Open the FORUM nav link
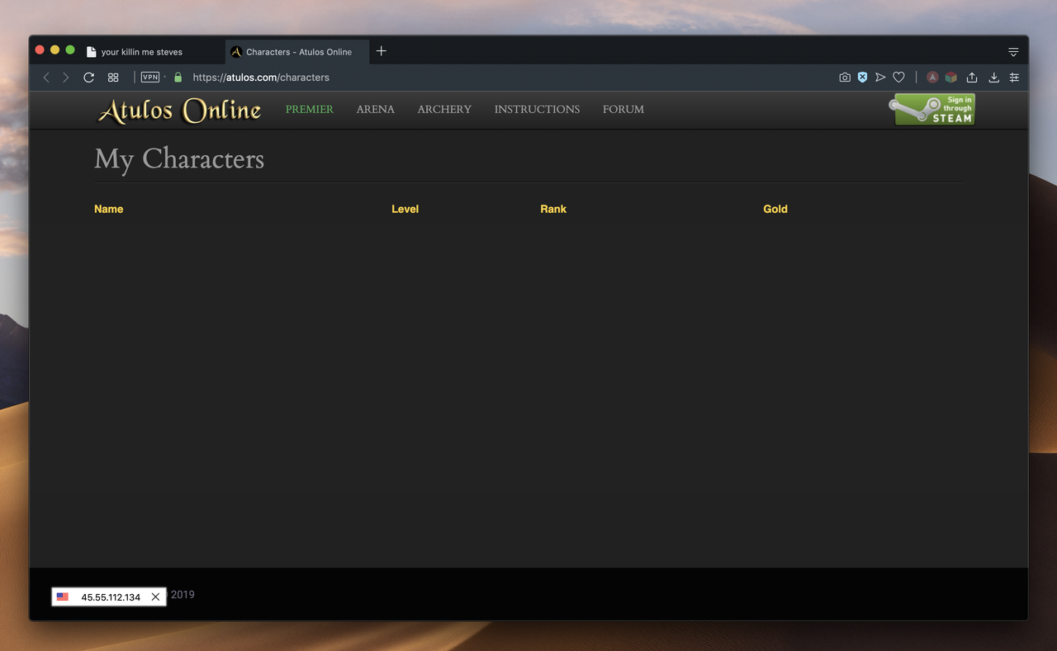Viewport: 1057px width, 651px height. pyautogui.click(x=623, y=109)
